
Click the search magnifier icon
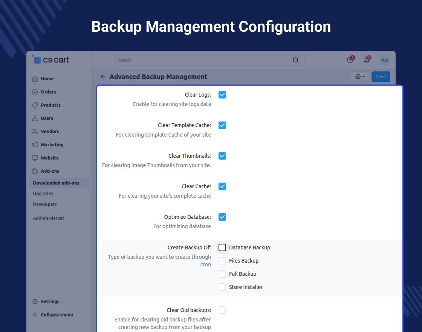coord(296,60)
